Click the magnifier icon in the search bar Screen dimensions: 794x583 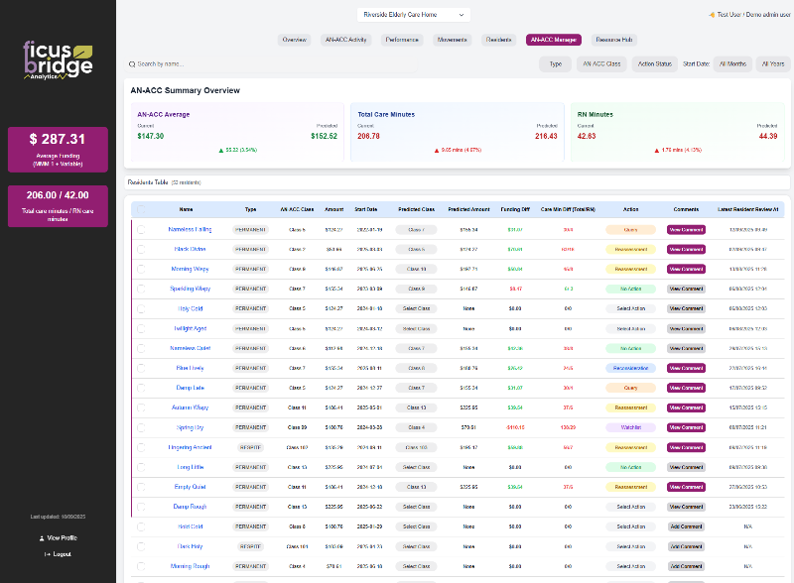click(130, 63)
